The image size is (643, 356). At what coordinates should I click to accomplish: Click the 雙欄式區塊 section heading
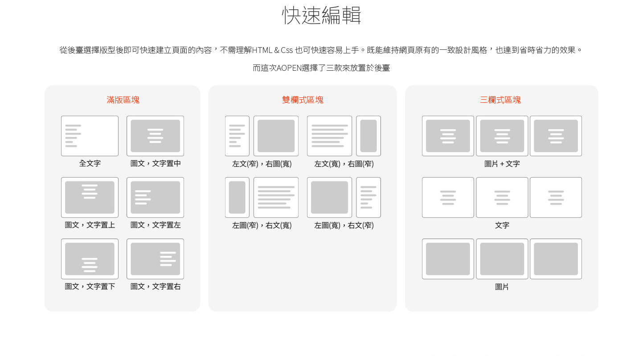302,100
